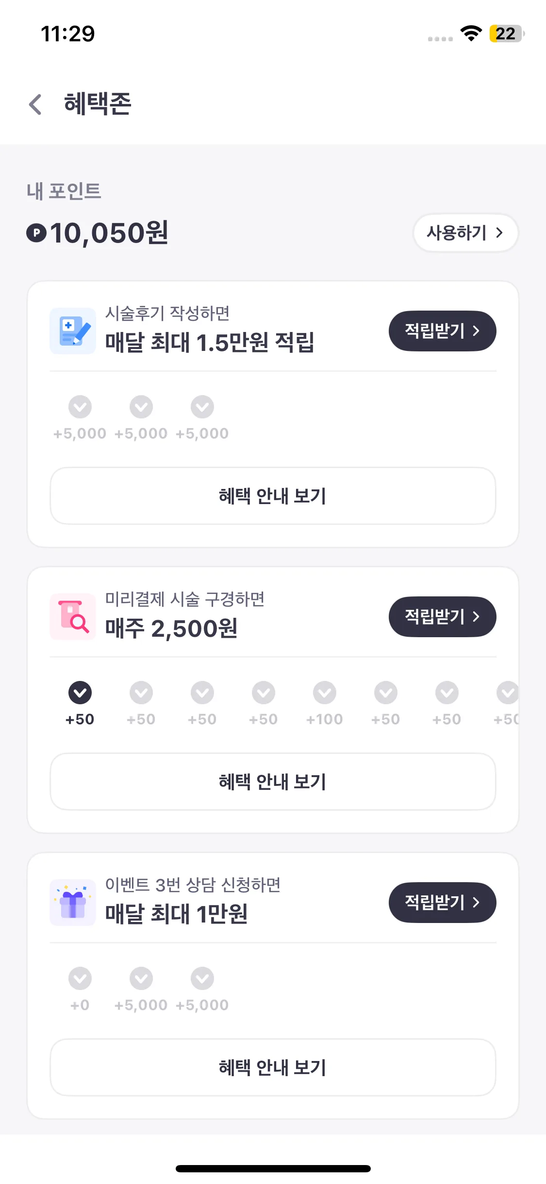Tap the last +5,000 check in event card
Image resolution: width=546 pixels, height=1184 pixels.
(x=202, y=978)
